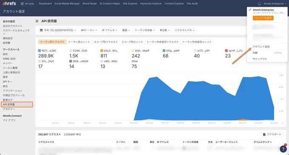Viewport: 289px width, 155px height.
Task: Select API 使用量 in the sidebar
Action: click(17, 105)
